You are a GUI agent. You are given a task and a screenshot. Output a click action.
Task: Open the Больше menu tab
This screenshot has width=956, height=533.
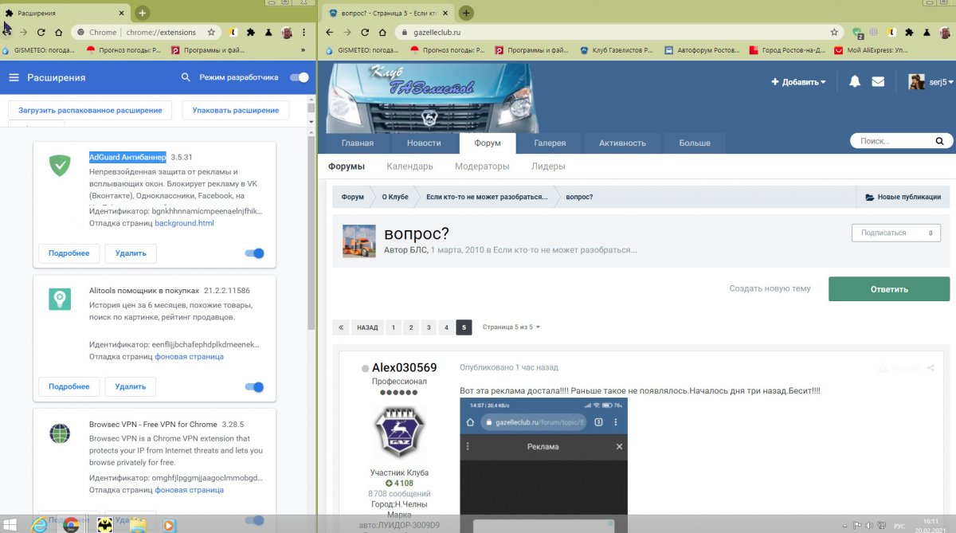pos(695,143)
